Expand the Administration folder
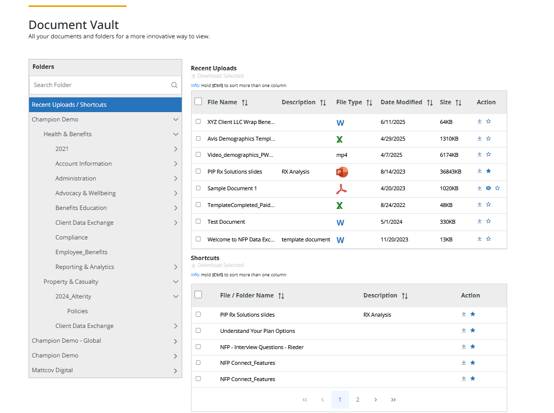554x413 pixels. click(176, 178)
